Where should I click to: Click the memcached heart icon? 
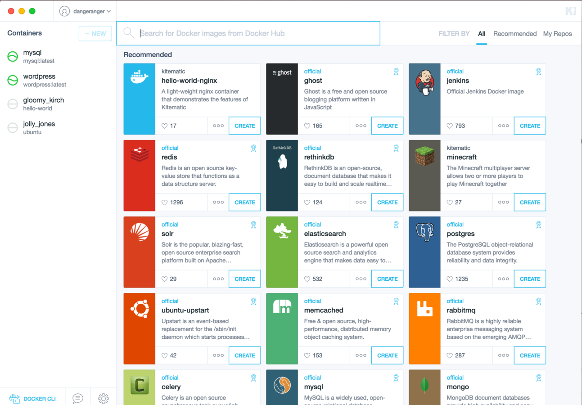point(307,355)
